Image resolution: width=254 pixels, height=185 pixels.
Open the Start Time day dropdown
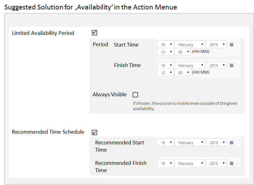165,45
